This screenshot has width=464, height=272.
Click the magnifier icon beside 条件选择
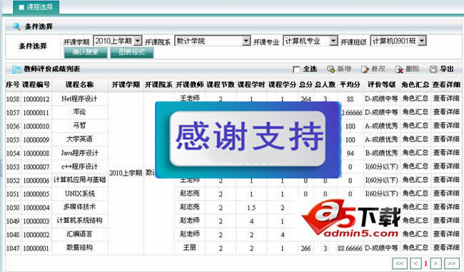(x=16, y=26)
